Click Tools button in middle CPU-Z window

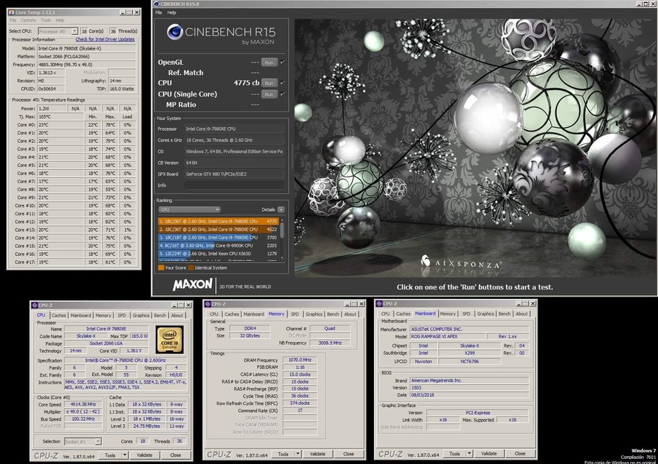tap(283, 454)
